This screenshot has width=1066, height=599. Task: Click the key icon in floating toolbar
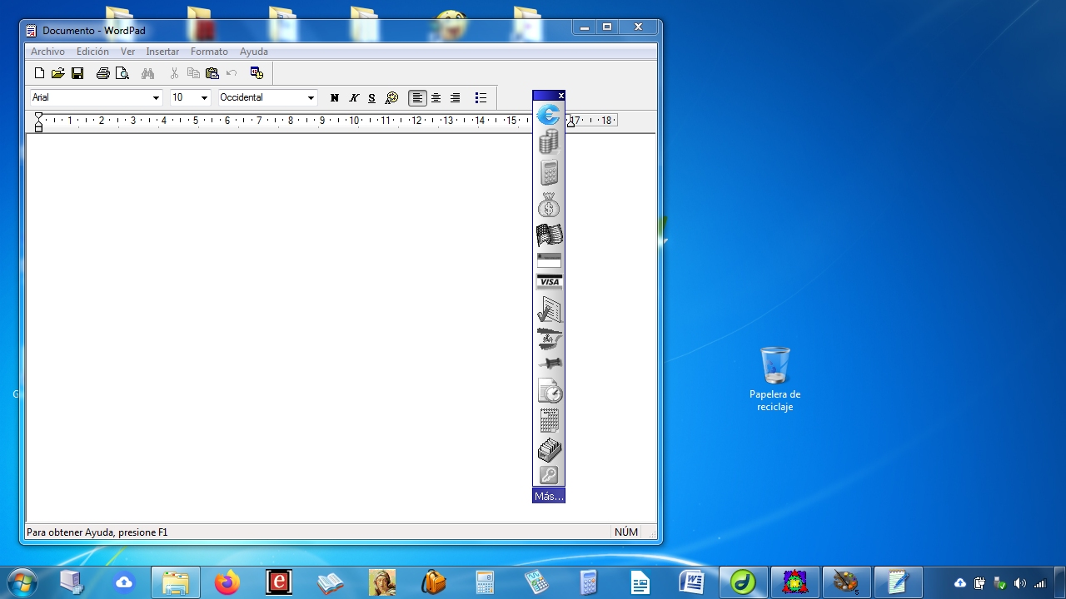tap(549, 475)
